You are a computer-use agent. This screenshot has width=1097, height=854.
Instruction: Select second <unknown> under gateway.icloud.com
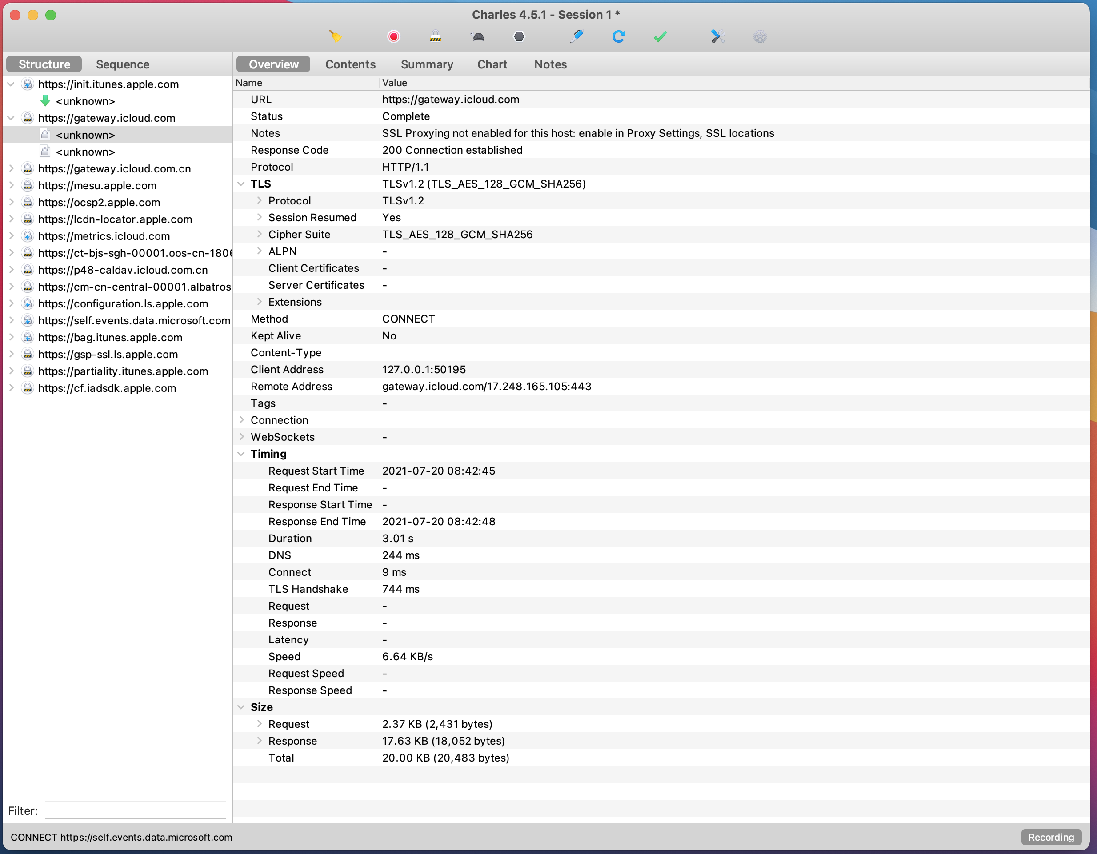85,152
